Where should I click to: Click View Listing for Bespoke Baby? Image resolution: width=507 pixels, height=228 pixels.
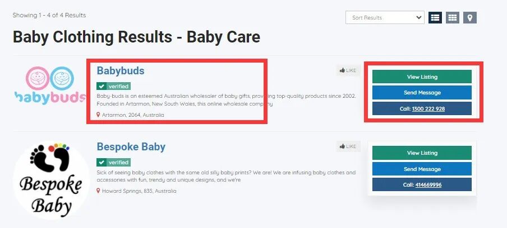[422, 153]
